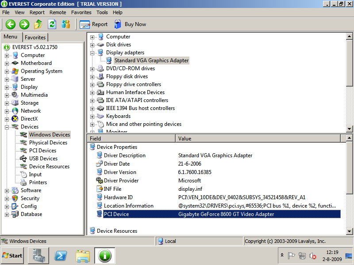Select Device Resources in the left tree

tap(49, 167)
